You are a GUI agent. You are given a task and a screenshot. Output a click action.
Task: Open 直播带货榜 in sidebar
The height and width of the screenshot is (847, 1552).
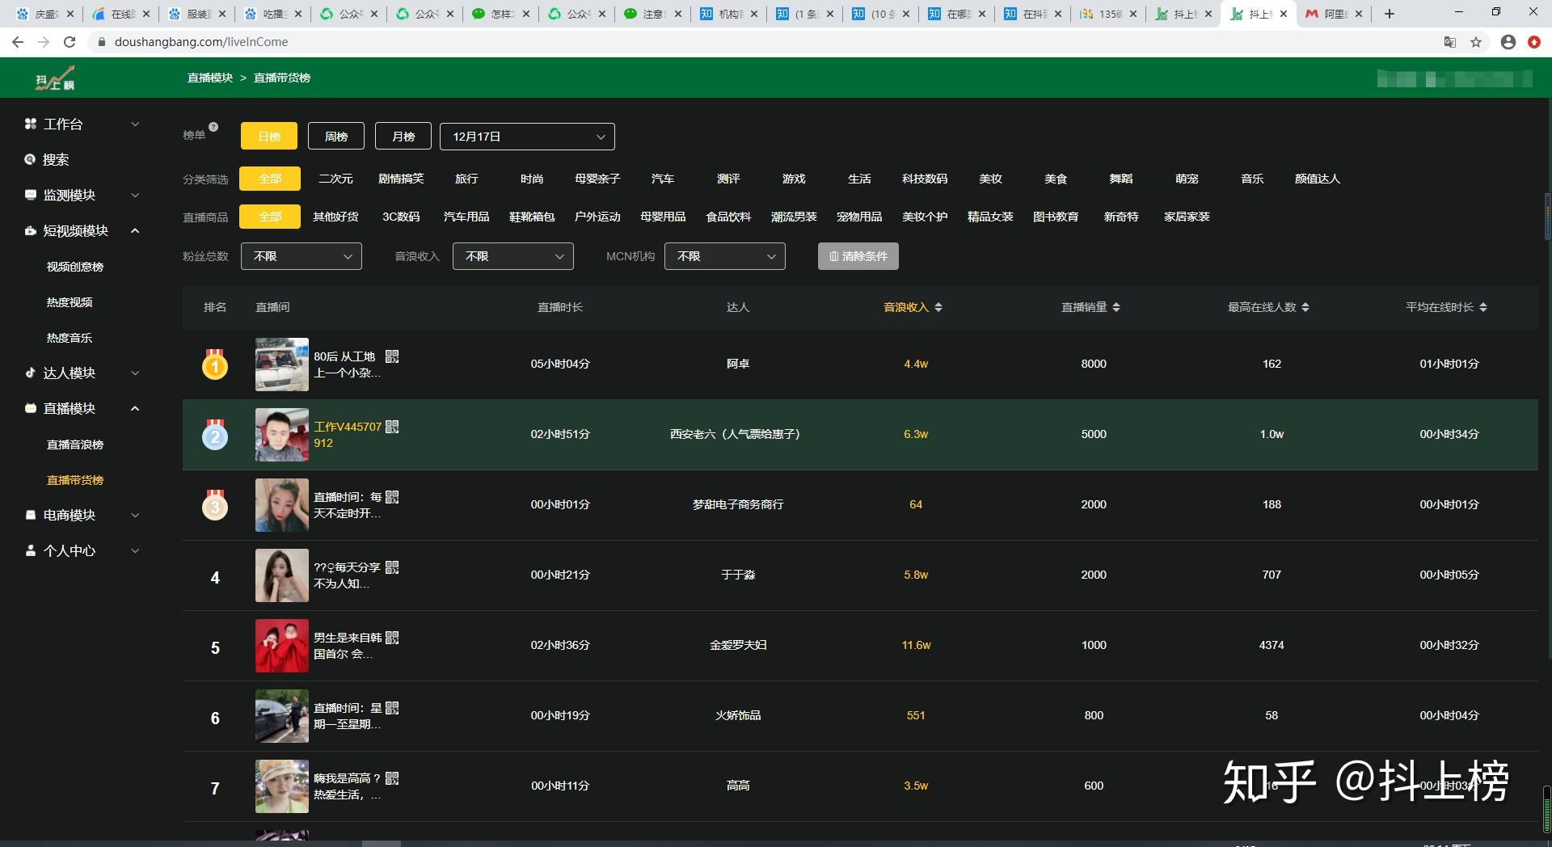[75, 480]
